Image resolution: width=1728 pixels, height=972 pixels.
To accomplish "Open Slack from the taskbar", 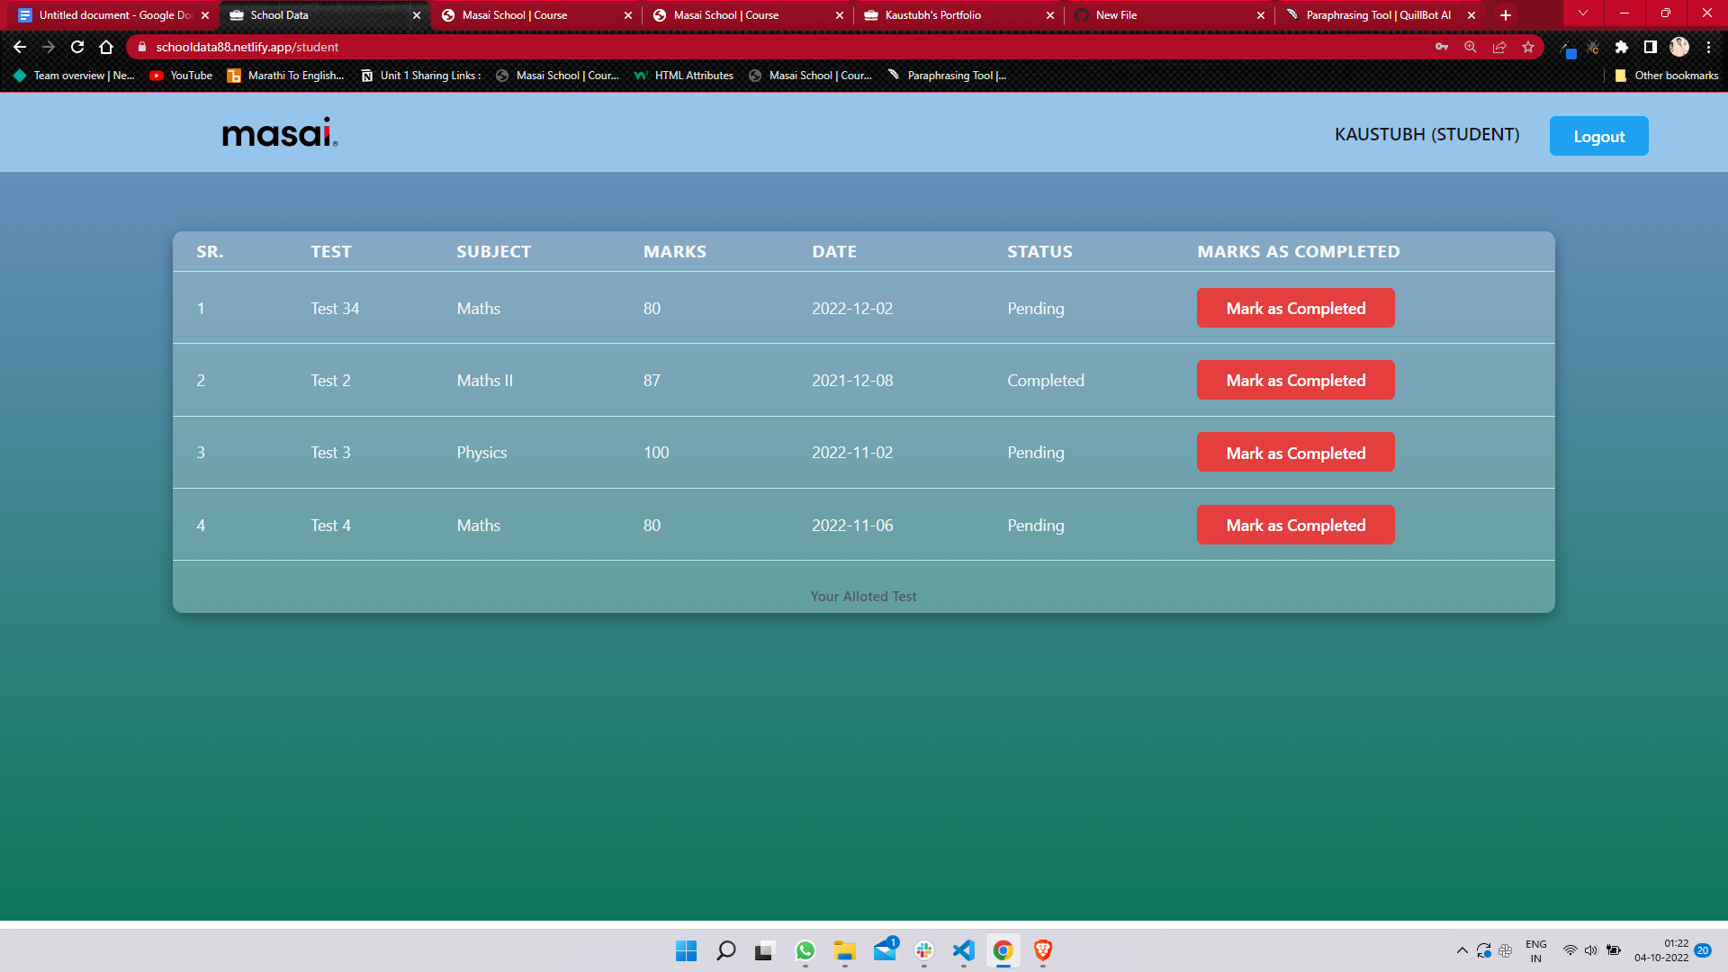I will click(923, 951).
